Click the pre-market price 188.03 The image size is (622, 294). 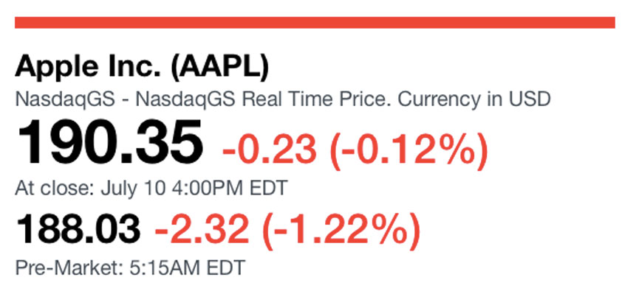tap(78, 229)
